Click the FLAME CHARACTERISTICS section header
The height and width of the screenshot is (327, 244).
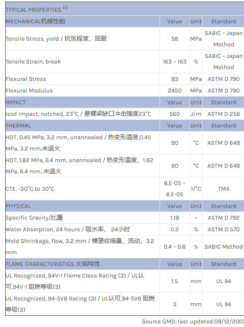tap(53, 264)
